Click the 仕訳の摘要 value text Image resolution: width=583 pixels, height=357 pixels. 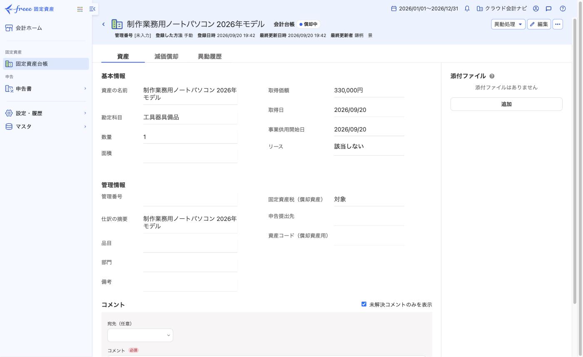tap(190, 223)
